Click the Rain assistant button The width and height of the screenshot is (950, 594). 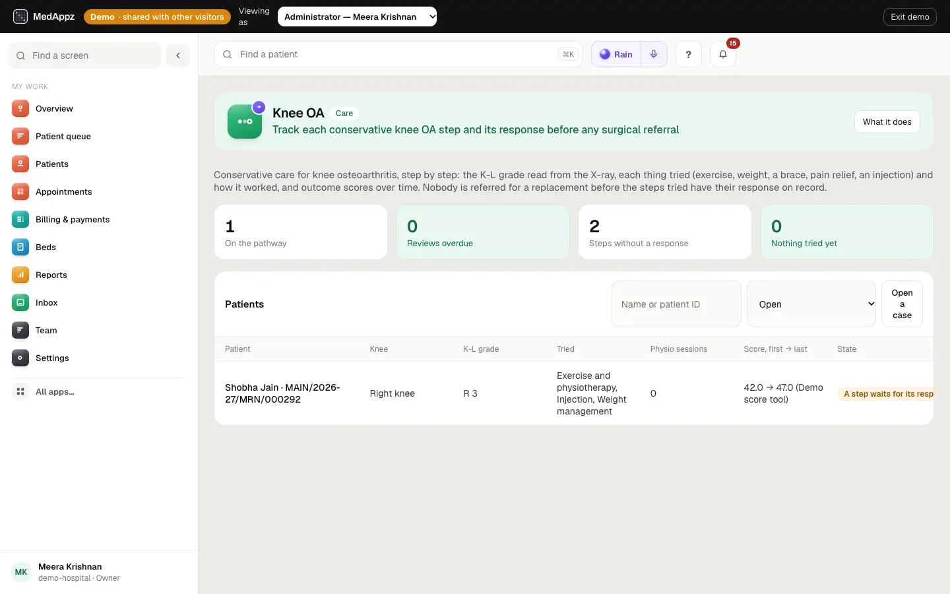(x=616, y=54)
